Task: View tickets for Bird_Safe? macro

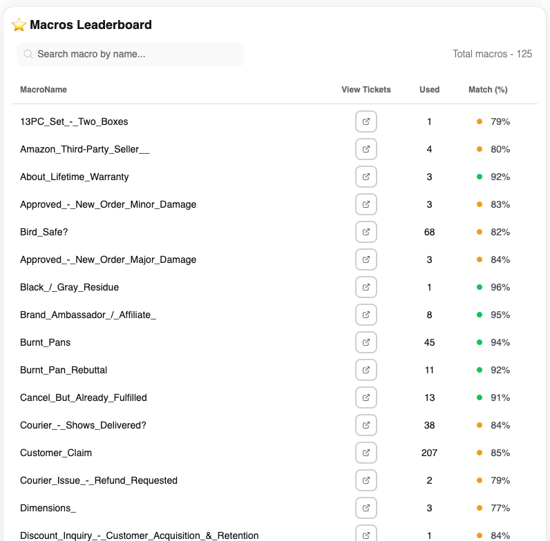Action: (366, 232)
